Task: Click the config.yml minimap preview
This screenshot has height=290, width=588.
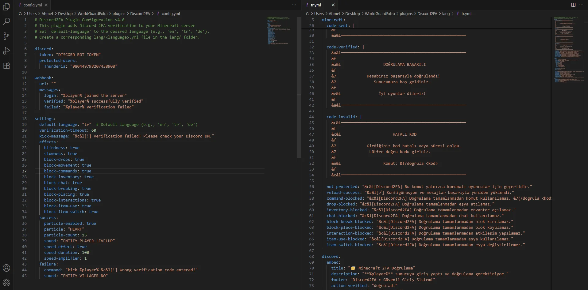Action: click(278, 31)
